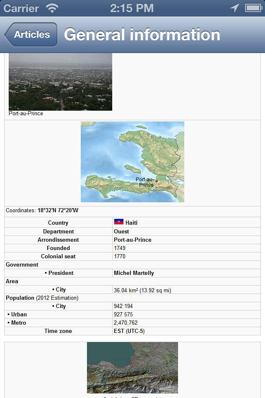Tap the General information title
The width and height of the screenshot is (265, 398).
pos(142,34)
